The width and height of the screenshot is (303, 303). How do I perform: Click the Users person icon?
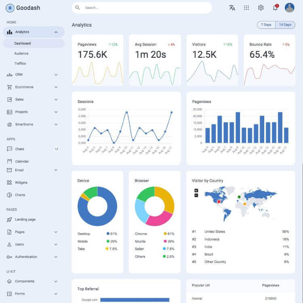click(9, 244)
